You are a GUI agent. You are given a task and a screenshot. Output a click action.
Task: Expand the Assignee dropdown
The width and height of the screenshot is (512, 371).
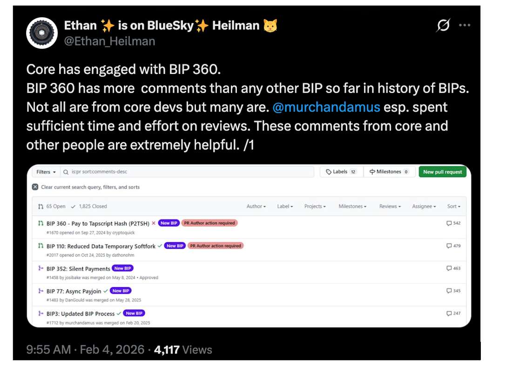pyautogui.click(x=423, y=206)
